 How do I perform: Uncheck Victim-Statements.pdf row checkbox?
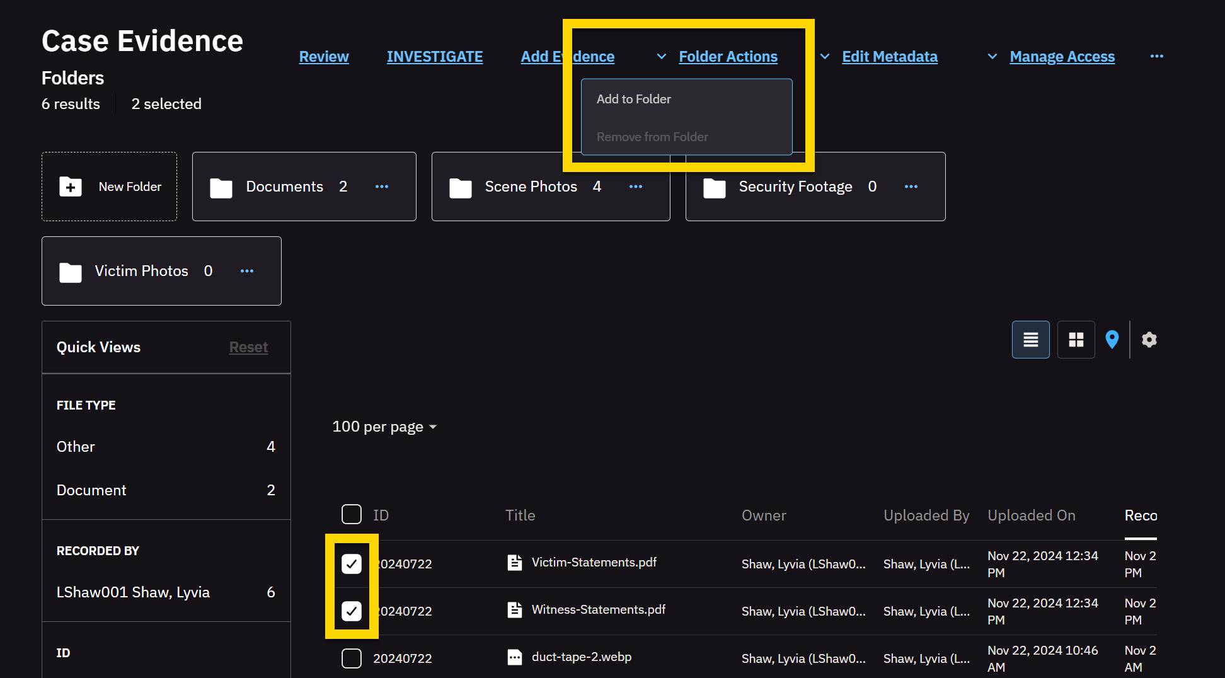pyautogui.click(x=352, y=563)
